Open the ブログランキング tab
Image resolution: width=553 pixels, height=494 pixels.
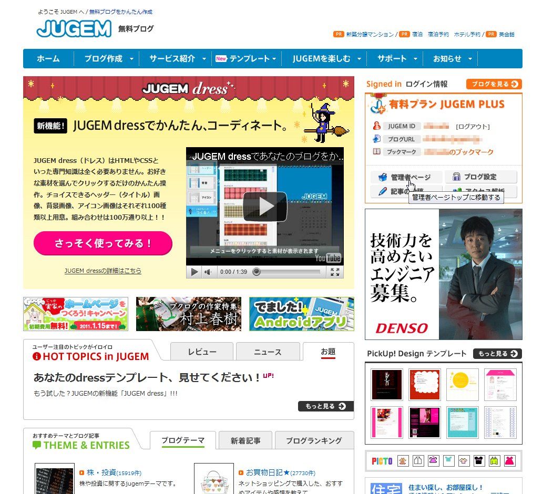[x=314, y=440]
